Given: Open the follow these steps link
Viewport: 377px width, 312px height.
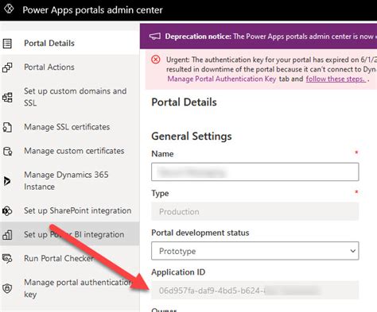Looking at the screenshot, I should pos(336,79).
